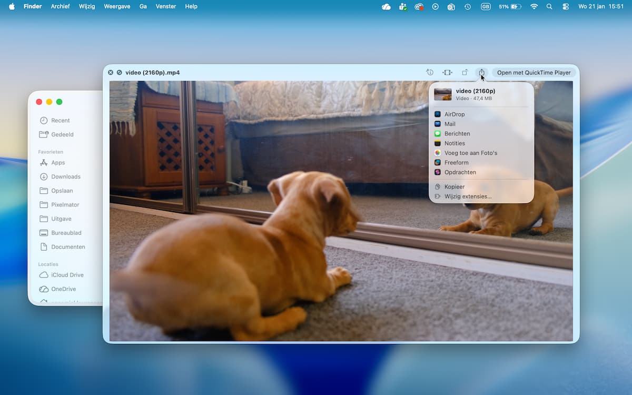Click the trim video icon
The width and height of the screenshot is (632, 395).
click(x=447, y=73)
